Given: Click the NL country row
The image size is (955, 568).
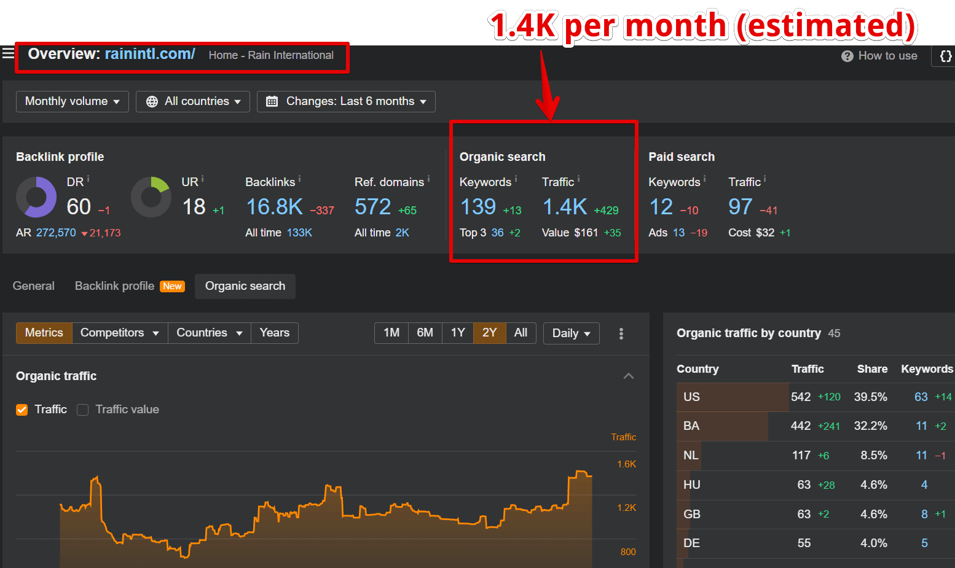Looking at the screenshot, I should [815, 456].
